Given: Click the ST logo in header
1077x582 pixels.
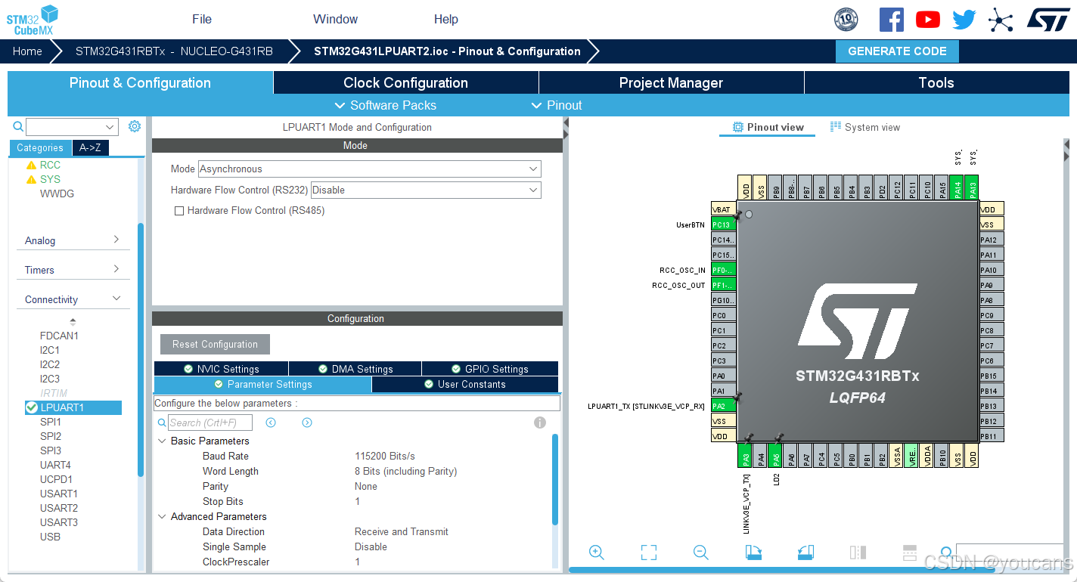Looking at the screenshot, I should point(1048,20).
